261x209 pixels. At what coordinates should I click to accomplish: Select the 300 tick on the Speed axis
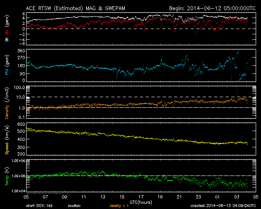(x=21, y=147)
